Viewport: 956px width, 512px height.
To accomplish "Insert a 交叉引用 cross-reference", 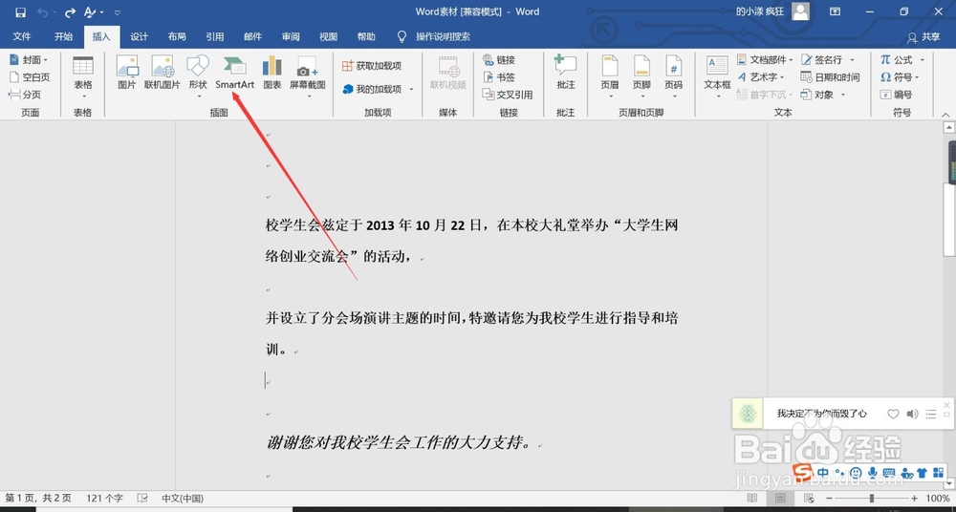I will [508, 95].
